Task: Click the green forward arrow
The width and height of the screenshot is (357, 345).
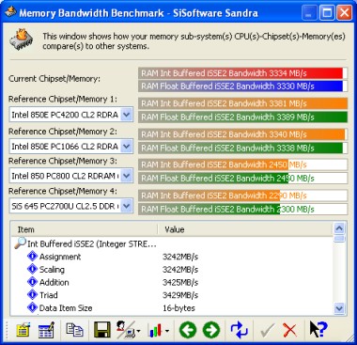Action: pos(211,330)
